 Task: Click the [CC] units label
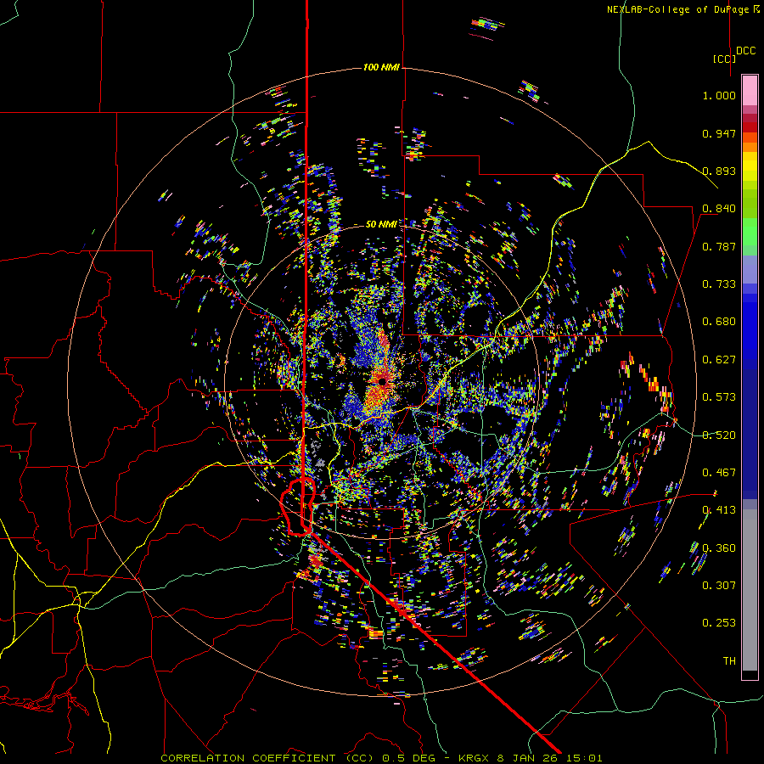(x=725, y=59)
